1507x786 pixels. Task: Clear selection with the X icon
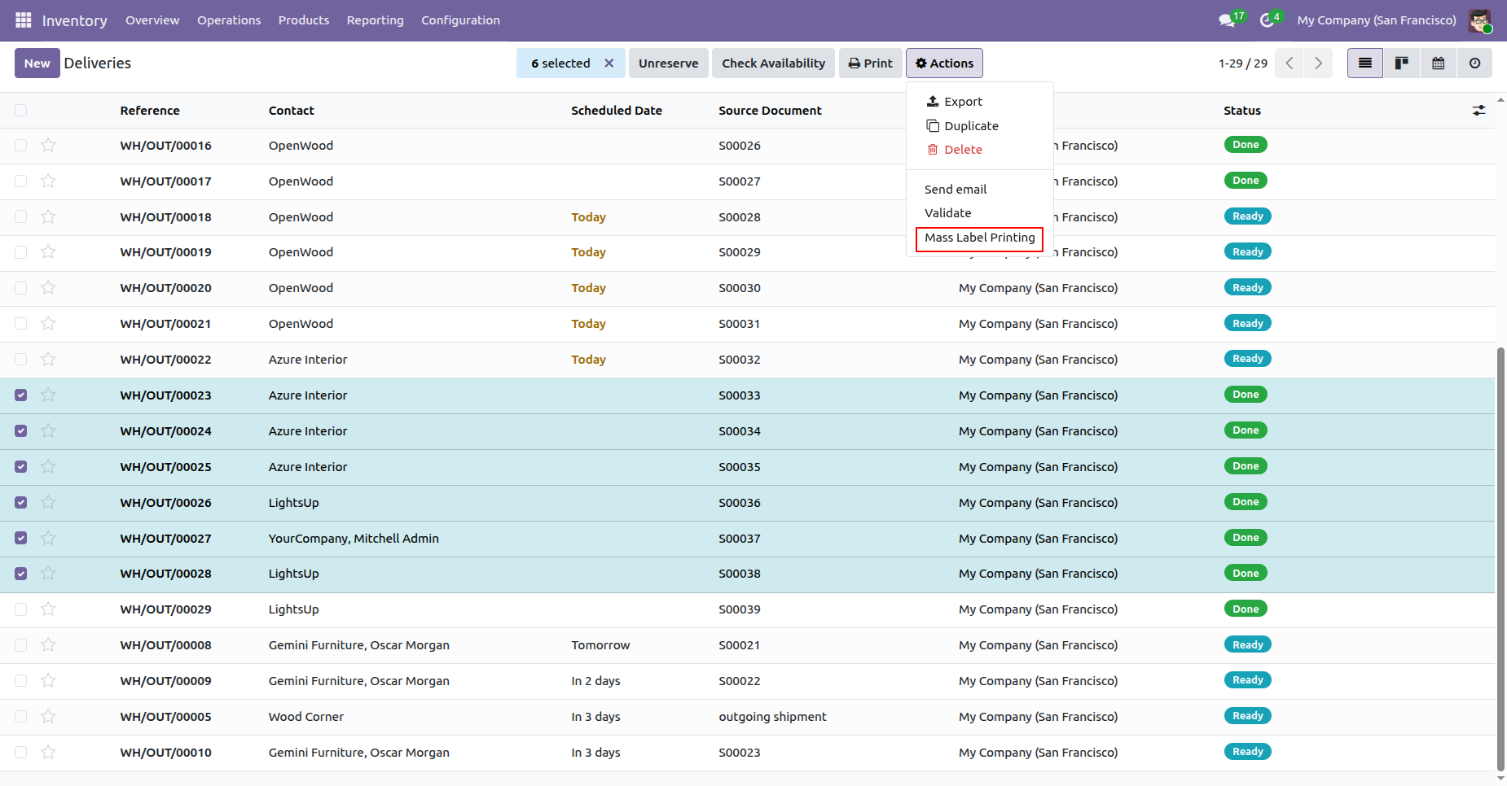pos(609,63)
